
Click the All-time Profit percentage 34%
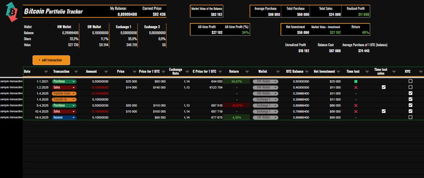point(245,32)
